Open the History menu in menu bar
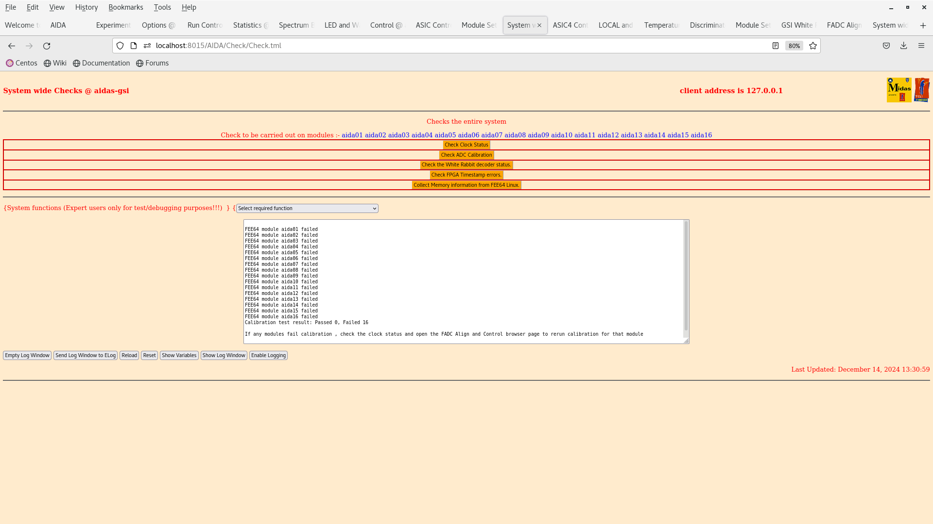Image resolution: width=933 pixels, height=524 pixels. coord(86,7)
